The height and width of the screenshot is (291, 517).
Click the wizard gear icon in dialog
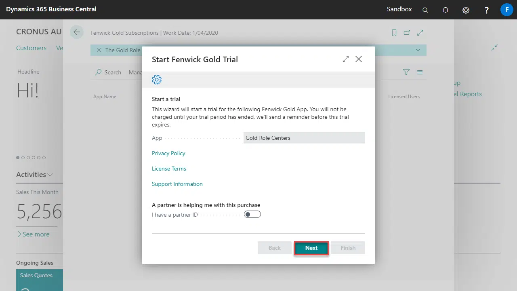click(x=157, y=80)
